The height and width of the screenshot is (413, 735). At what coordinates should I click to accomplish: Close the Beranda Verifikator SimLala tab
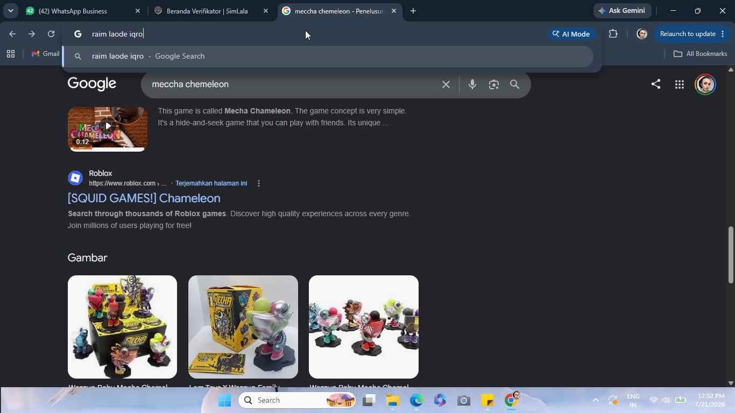pyautogui.click(x=266, y=11)
